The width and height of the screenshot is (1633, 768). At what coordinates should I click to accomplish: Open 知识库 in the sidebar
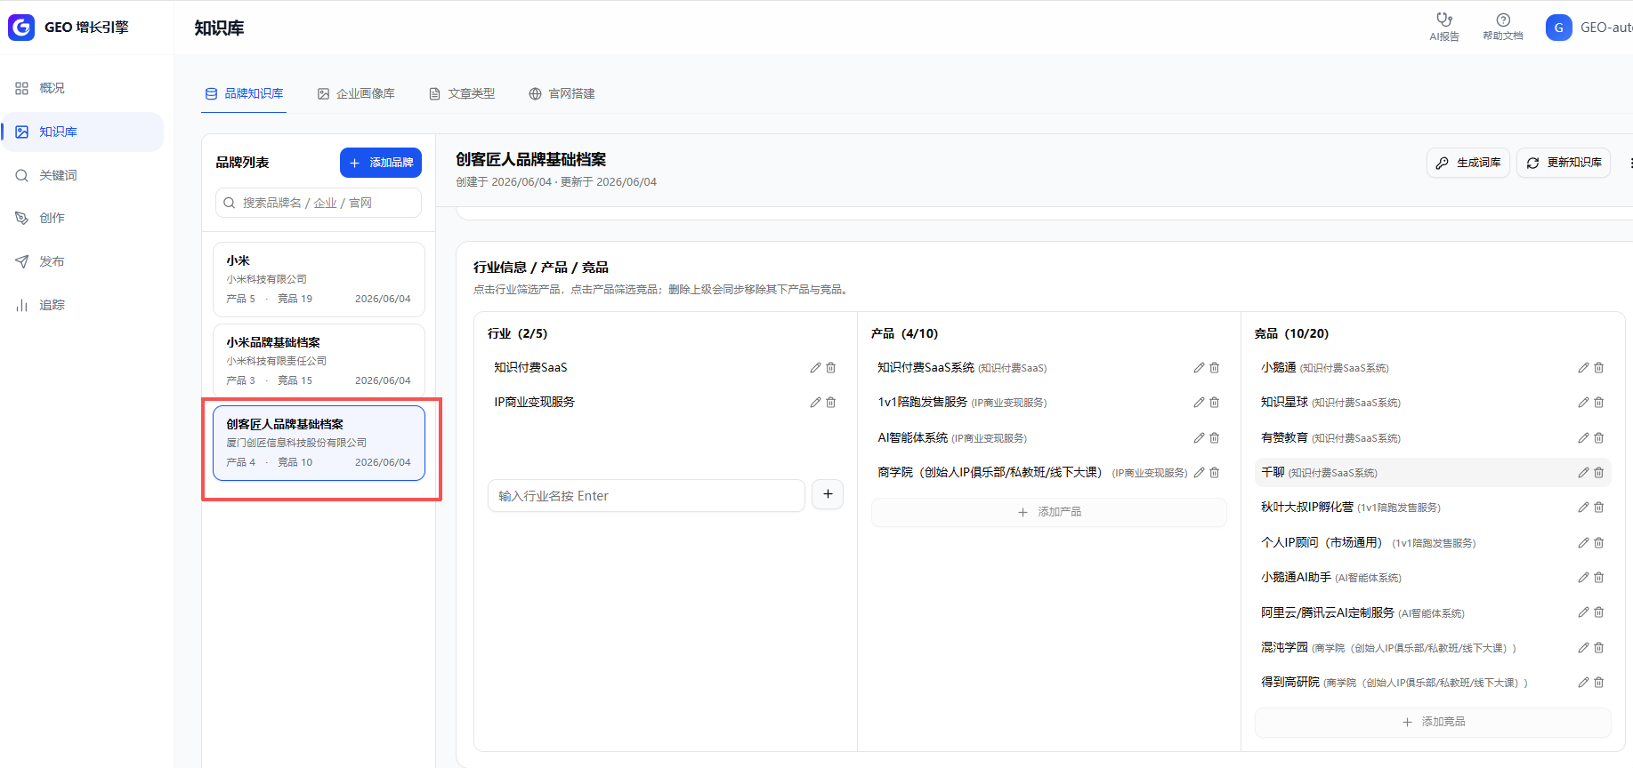click(83, 132)
